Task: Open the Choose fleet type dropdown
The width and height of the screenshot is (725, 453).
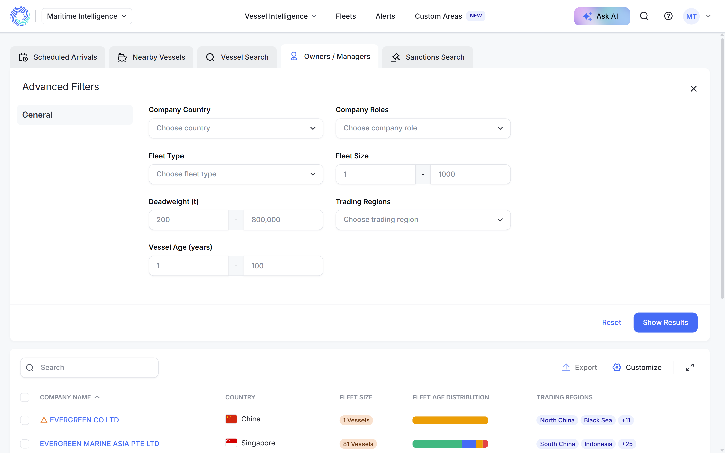Action: coord(236,174)
